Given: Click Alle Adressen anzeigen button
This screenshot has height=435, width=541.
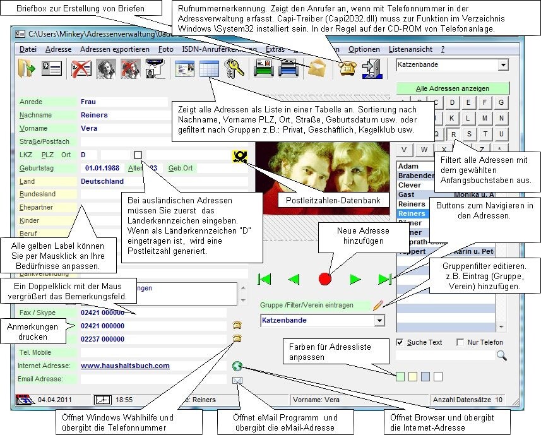Looking at the screenshot, I should 452,88.
